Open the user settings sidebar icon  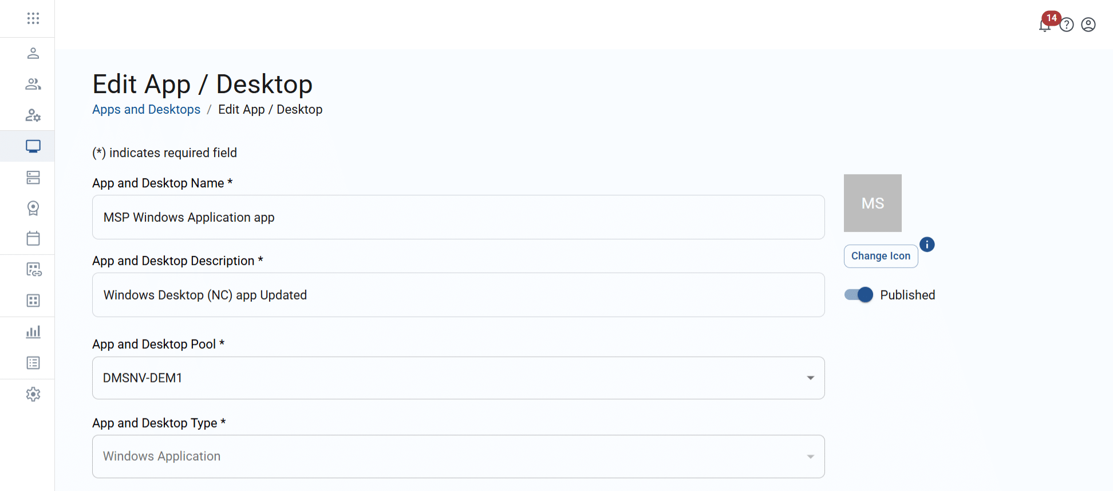(33, 115)
